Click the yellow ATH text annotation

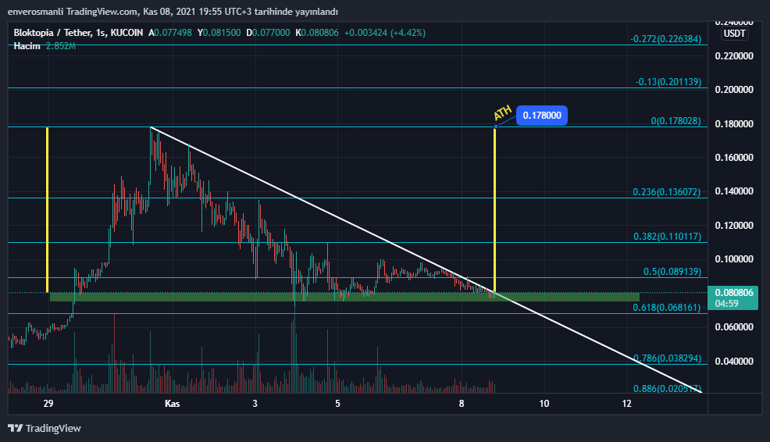pyautogui.click(x=502, y=112)
